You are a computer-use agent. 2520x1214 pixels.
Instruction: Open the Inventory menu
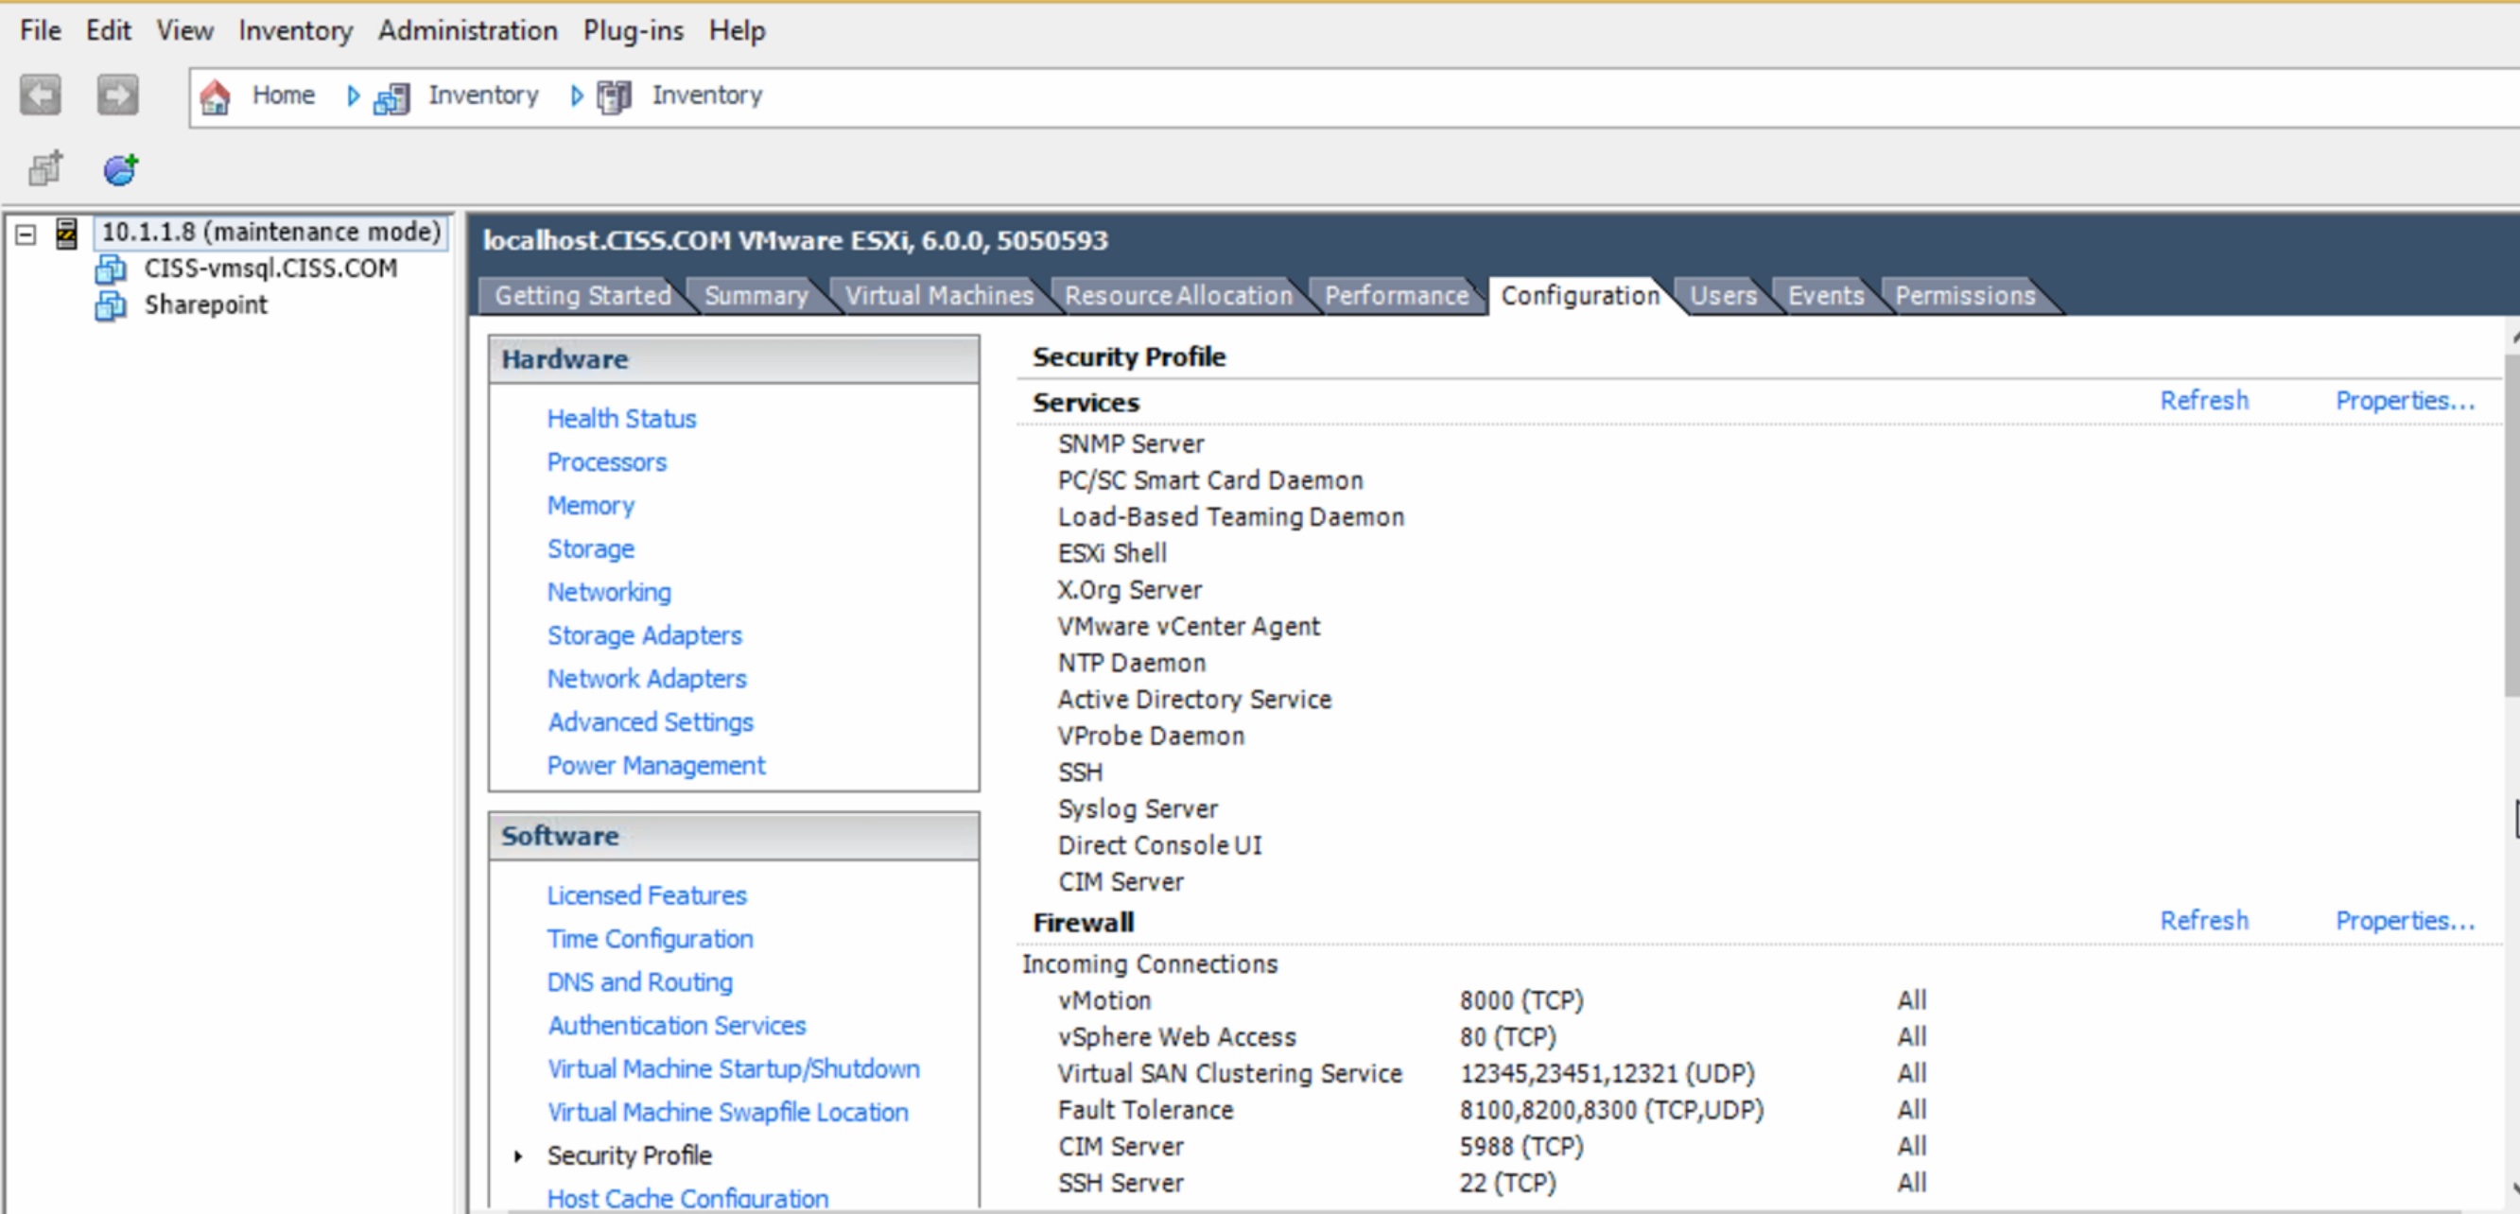295,30
